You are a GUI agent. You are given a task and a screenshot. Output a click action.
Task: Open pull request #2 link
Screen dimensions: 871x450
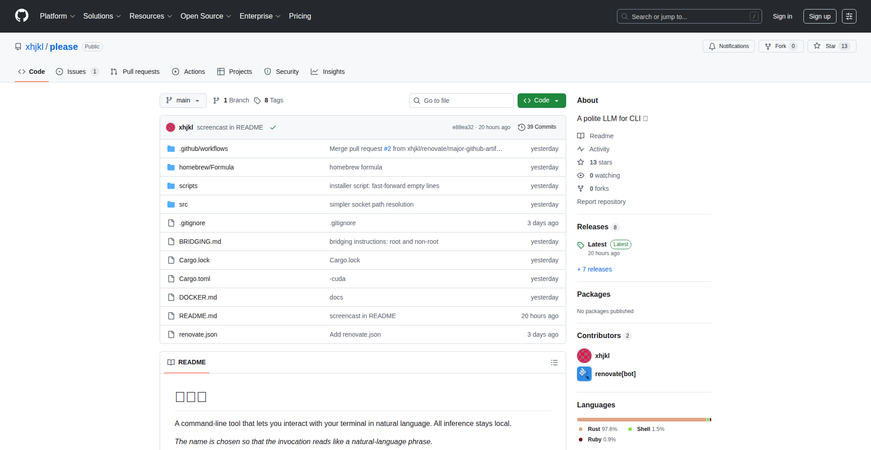point(387,149)
